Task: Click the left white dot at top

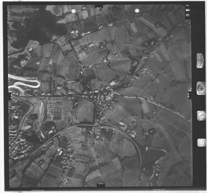Action: click(73, 11)
